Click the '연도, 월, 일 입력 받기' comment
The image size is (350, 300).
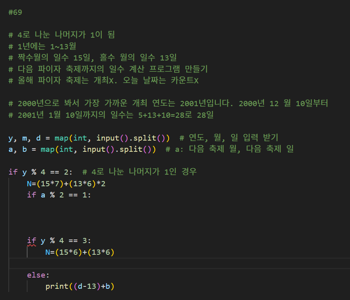pos(228,138)
